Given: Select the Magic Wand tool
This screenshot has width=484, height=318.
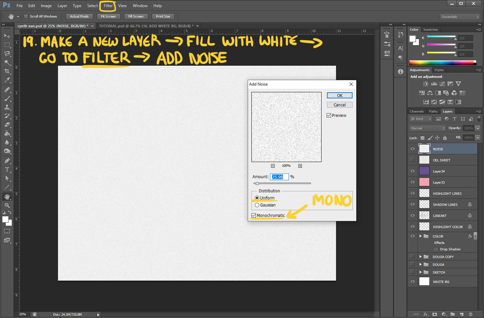Looking at the screenshot, I should (7, 62).
